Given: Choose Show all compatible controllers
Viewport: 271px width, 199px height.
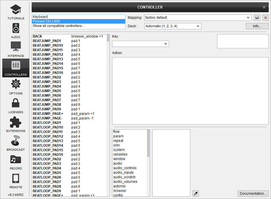Looking at the screenshot, I should [x=78, y=26].
